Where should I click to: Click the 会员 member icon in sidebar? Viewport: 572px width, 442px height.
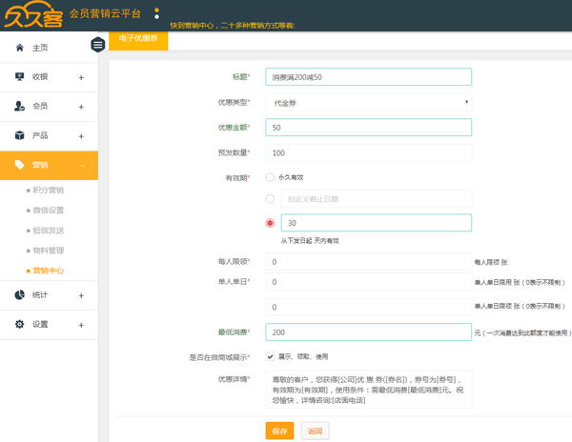(x=19, y=107)
